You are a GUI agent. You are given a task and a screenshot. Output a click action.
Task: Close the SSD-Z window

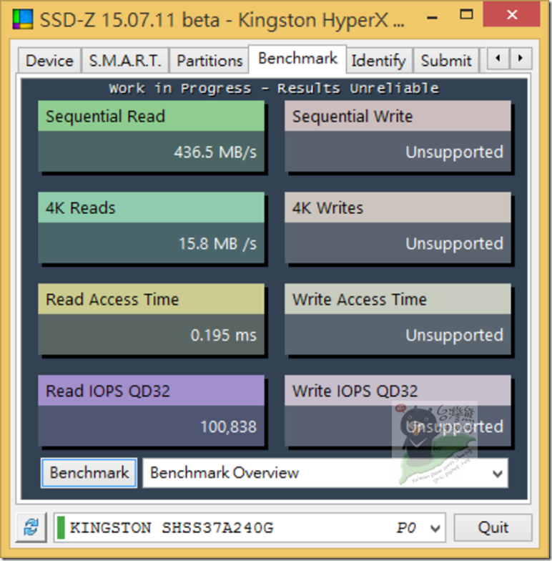pos(512,14)
